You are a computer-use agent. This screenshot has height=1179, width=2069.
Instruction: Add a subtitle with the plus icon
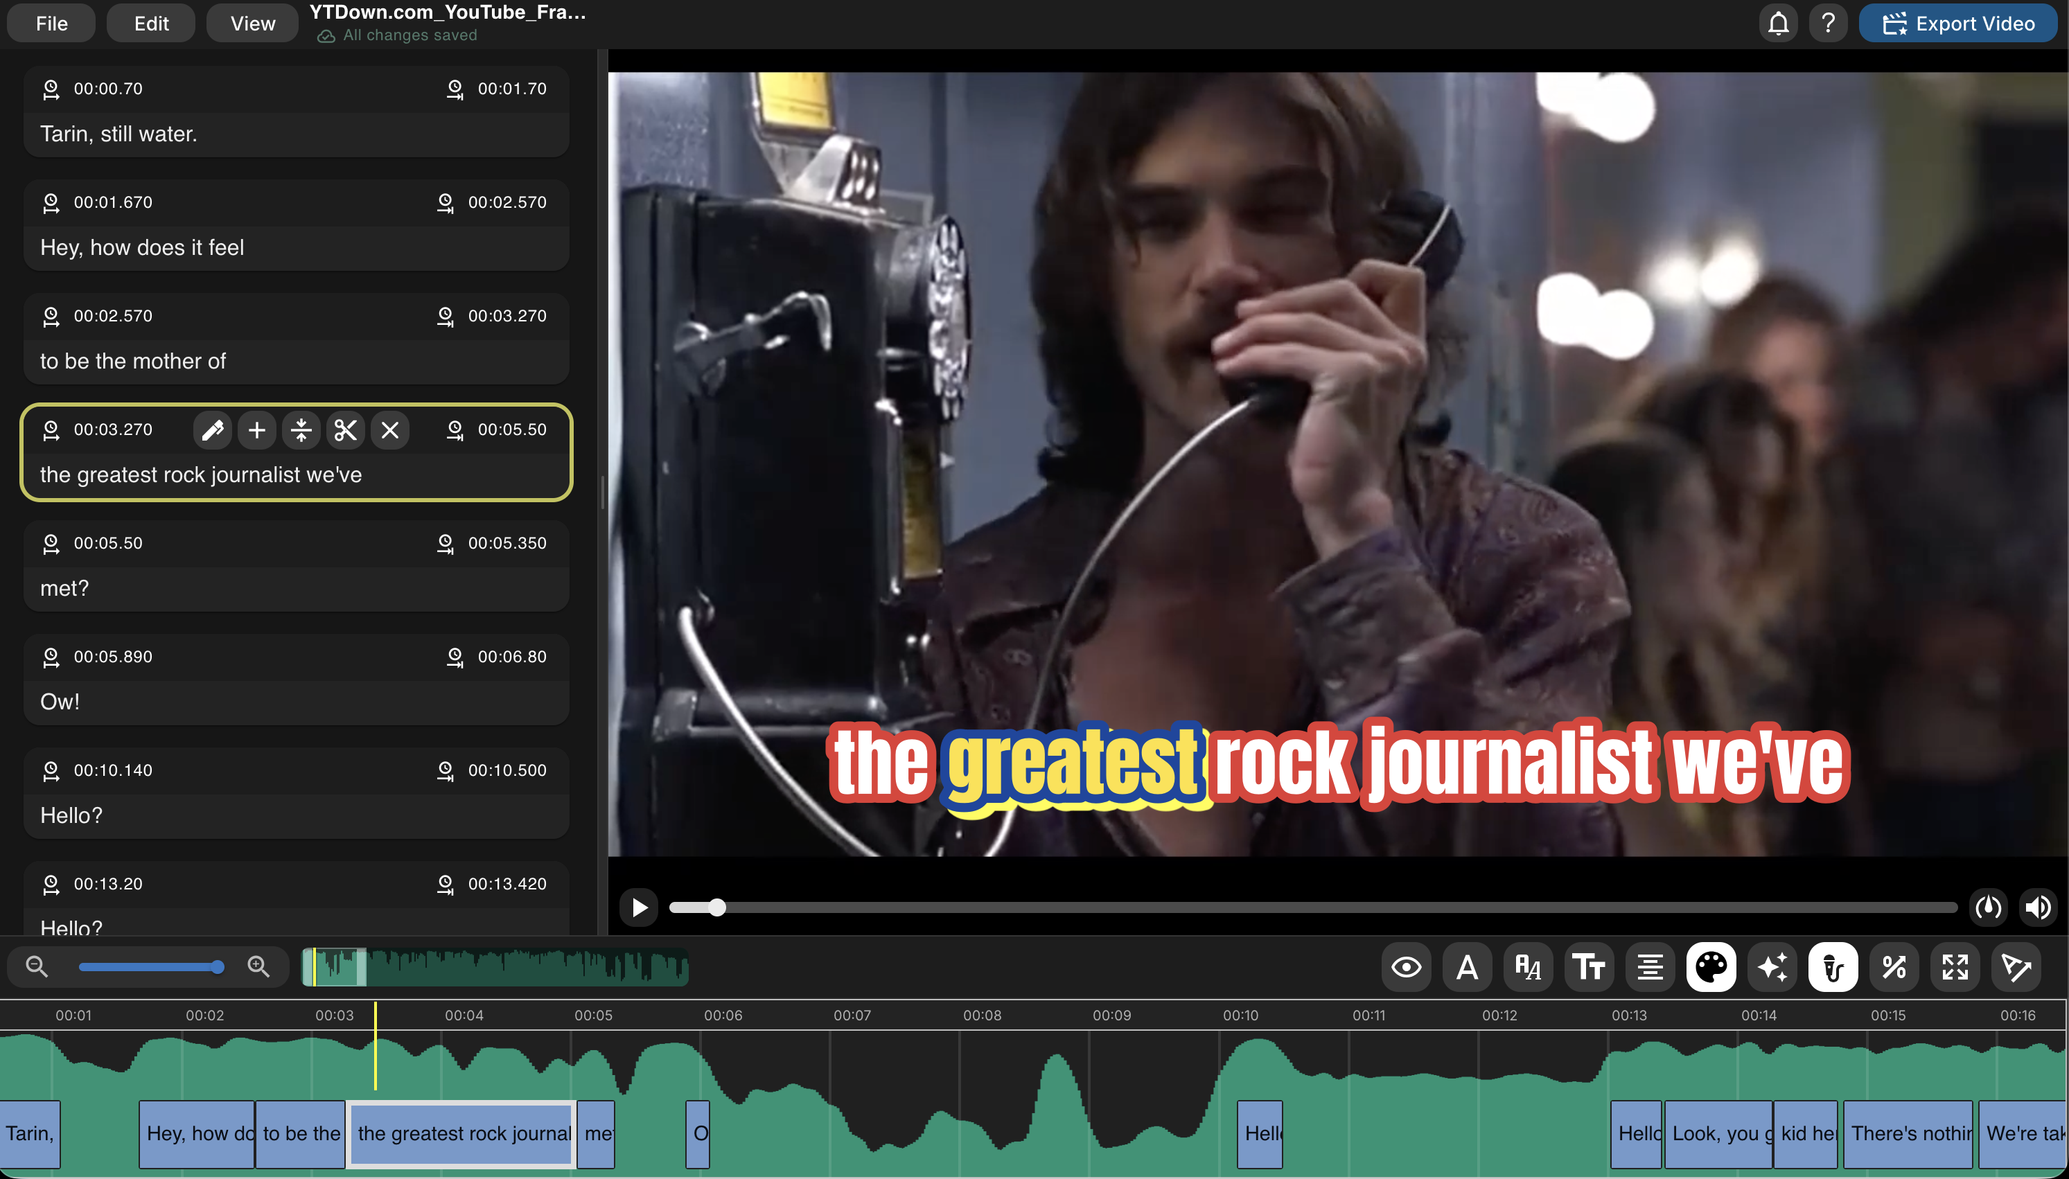pos(256,430)
